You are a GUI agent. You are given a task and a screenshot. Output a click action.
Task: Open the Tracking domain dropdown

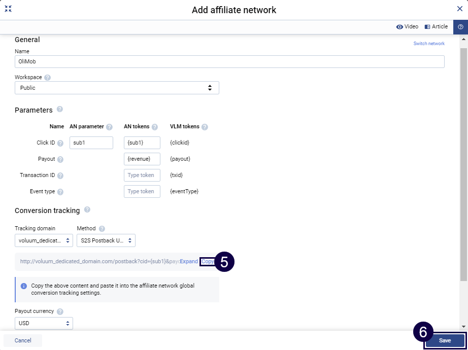click(x=44, y=240)
